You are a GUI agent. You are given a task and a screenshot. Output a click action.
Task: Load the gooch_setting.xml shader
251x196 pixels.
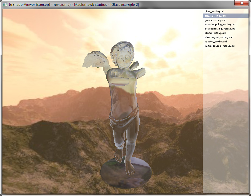tap(215, 20)
